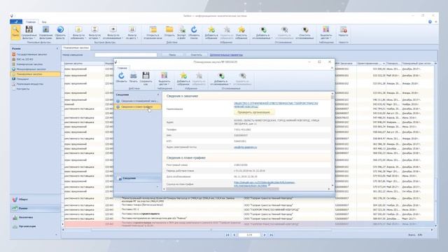Screen dimensions: 448x252
Task: Go to last page arrow in pager
Action: click(x=271, y=235)
